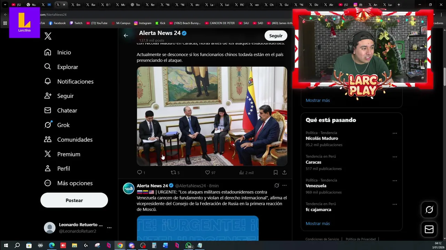Open the Perfil person icon
This screenshot has height=250, width=446.
(x=48, y=168)
